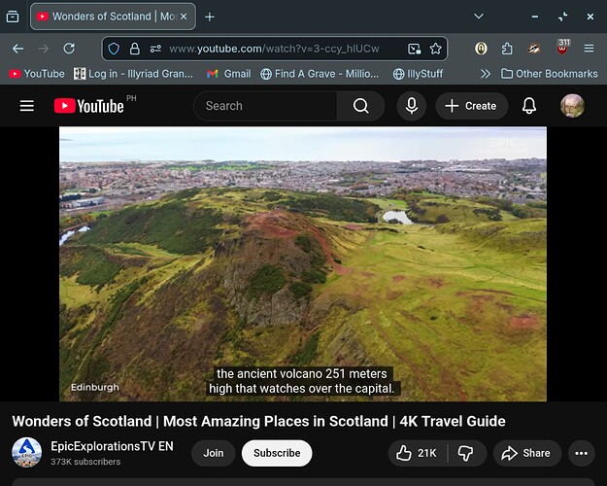Screen dimensions: 607x486
Task: Toggle picture-in-picture icon in address bar
Action: (x=414, y=49)
